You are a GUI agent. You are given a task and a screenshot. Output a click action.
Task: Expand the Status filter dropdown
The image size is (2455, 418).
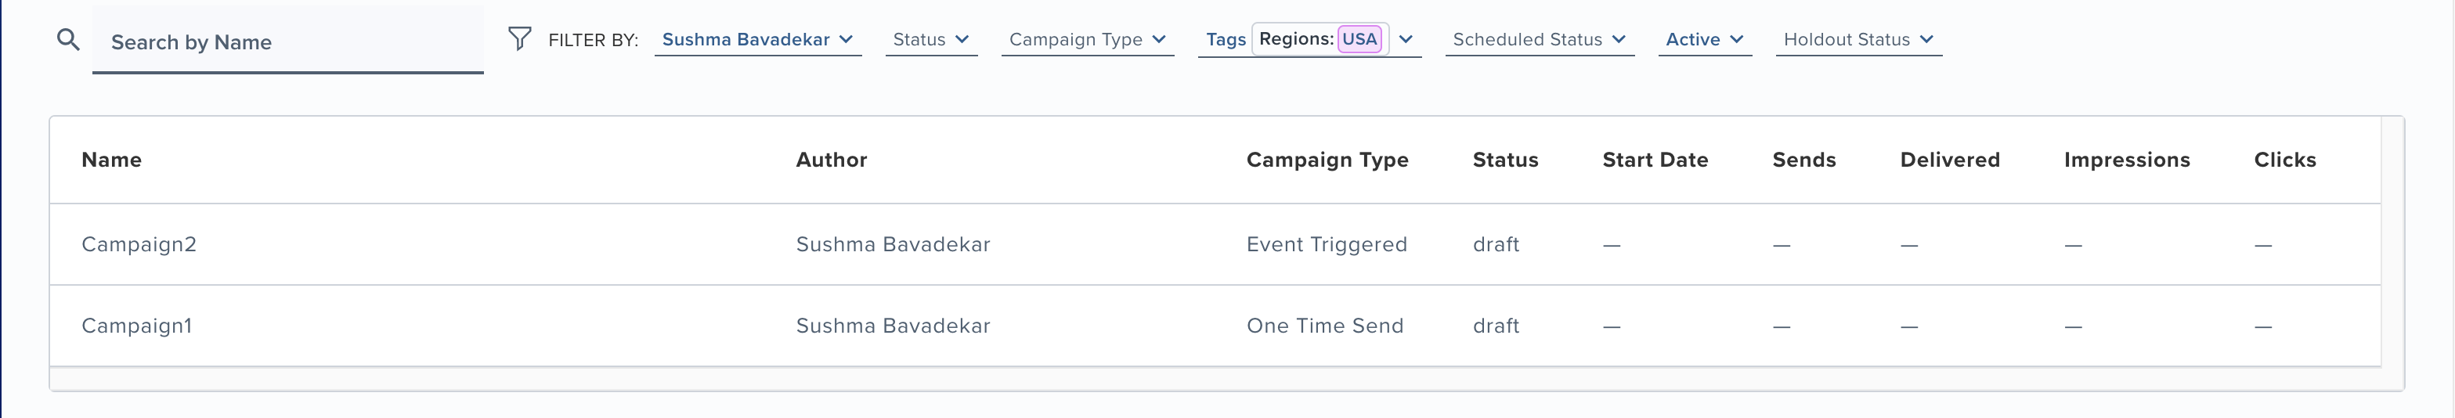tap(931, 39)
